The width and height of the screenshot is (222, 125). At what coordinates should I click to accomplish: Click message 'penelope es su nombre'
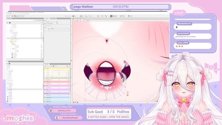click(186, 36)
